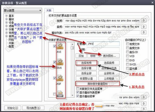Select 配置 in the settings tree
Image resolution: width=155 pixels, height=112 pixels.
click(11, 46)
